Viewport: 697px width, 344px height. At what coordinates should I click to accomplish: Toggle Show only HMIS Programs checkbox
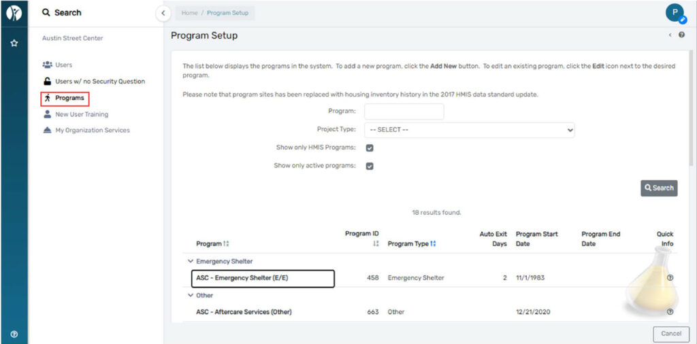coord(370,148)
